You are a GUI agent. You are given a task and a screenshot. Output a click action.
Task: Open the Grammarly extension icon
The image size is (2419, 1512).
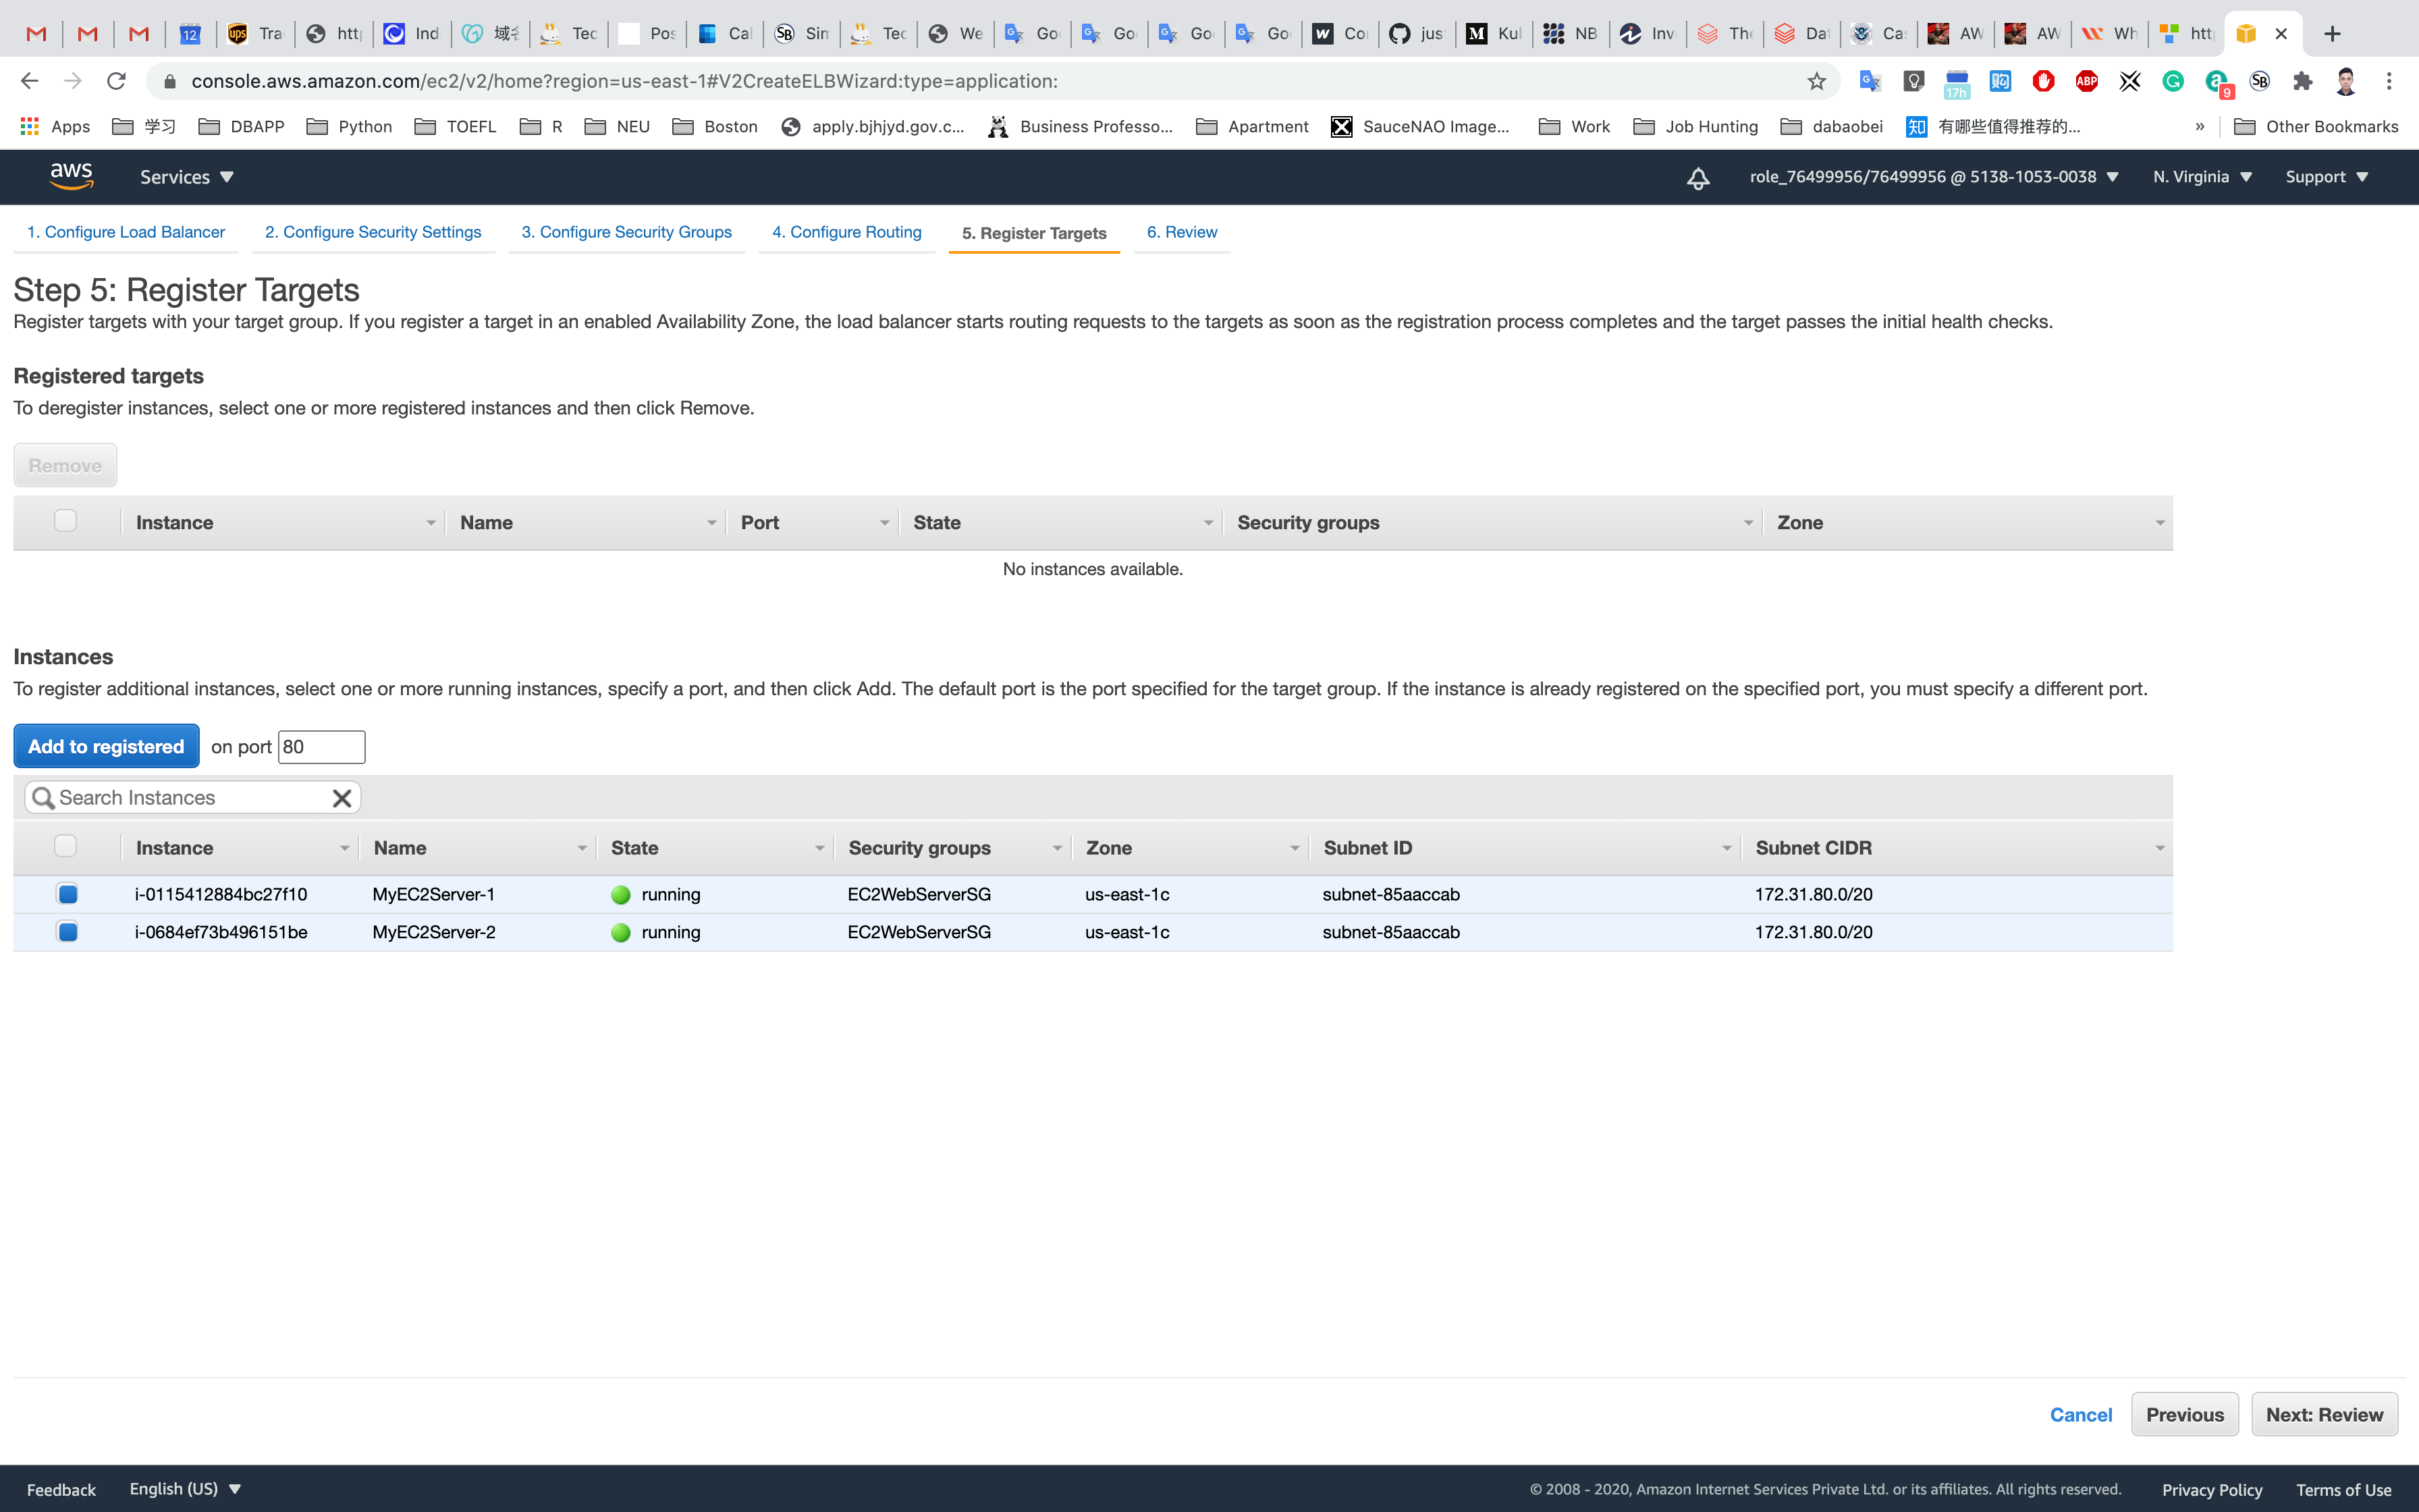tap(2172, 81)
